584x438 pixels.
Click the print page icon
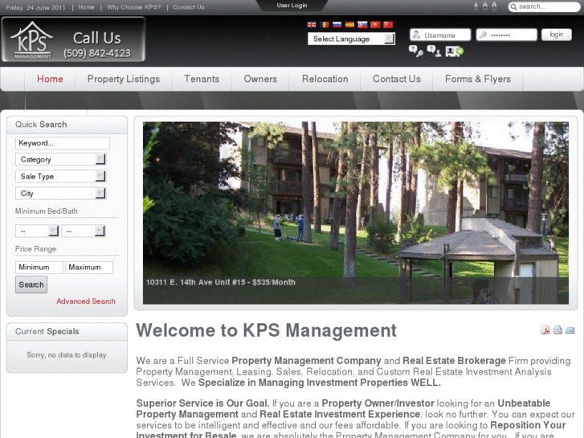coord(557,330)
